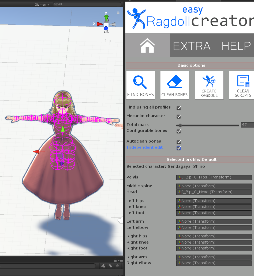Click the Left hips transform field
Image resolution: width=254 pixels, height=276 pixels.
pyautogui.click(x=214, y=201)
